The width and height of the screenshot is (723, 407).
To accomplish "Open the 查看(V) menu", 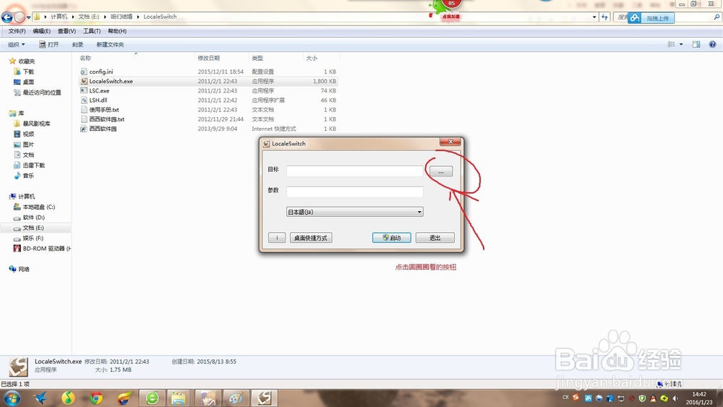I will pos(67,31).
